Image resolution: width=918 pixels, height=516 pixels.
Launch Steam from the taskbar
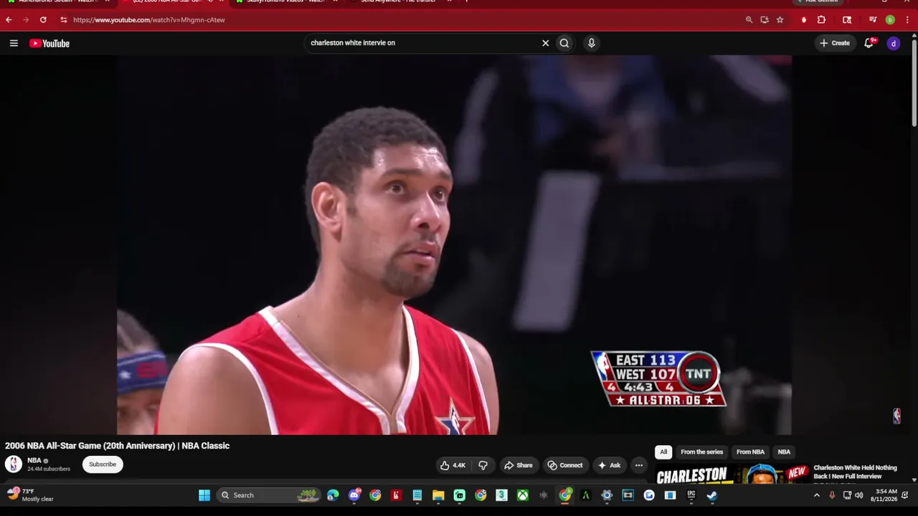tap(712, 495)
